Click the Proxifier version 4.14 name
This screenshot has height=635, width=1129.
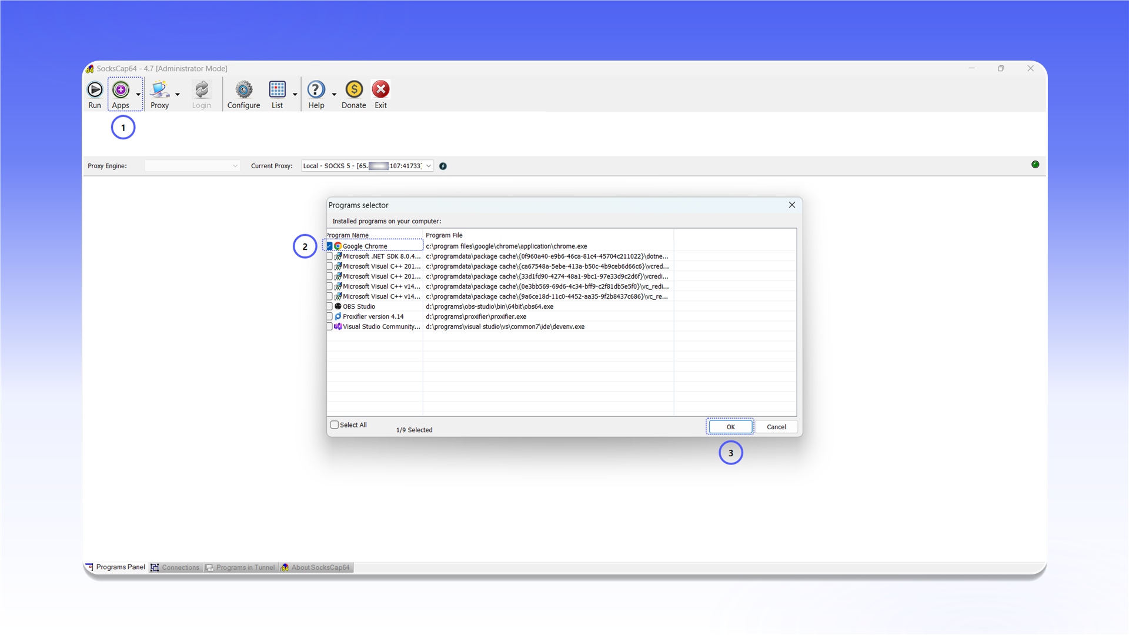pos(373,316)
